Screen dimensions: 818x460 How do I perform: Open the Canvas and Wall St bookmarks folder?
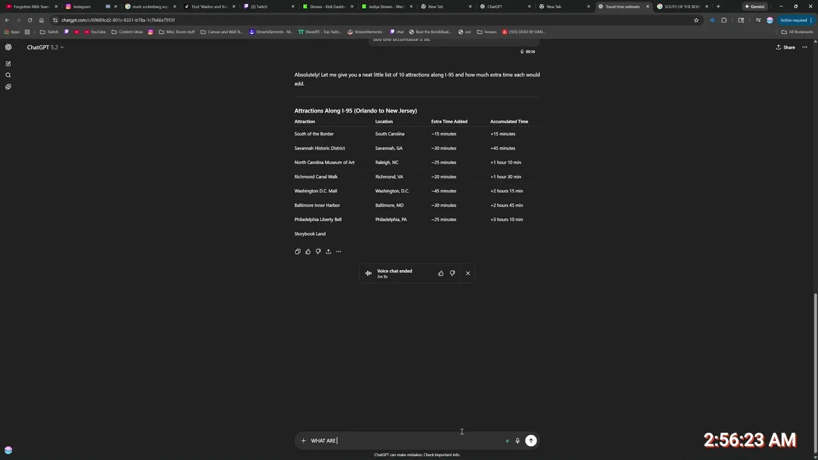coord(222,32)
